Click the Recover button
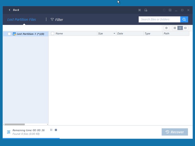 (175, 132)
